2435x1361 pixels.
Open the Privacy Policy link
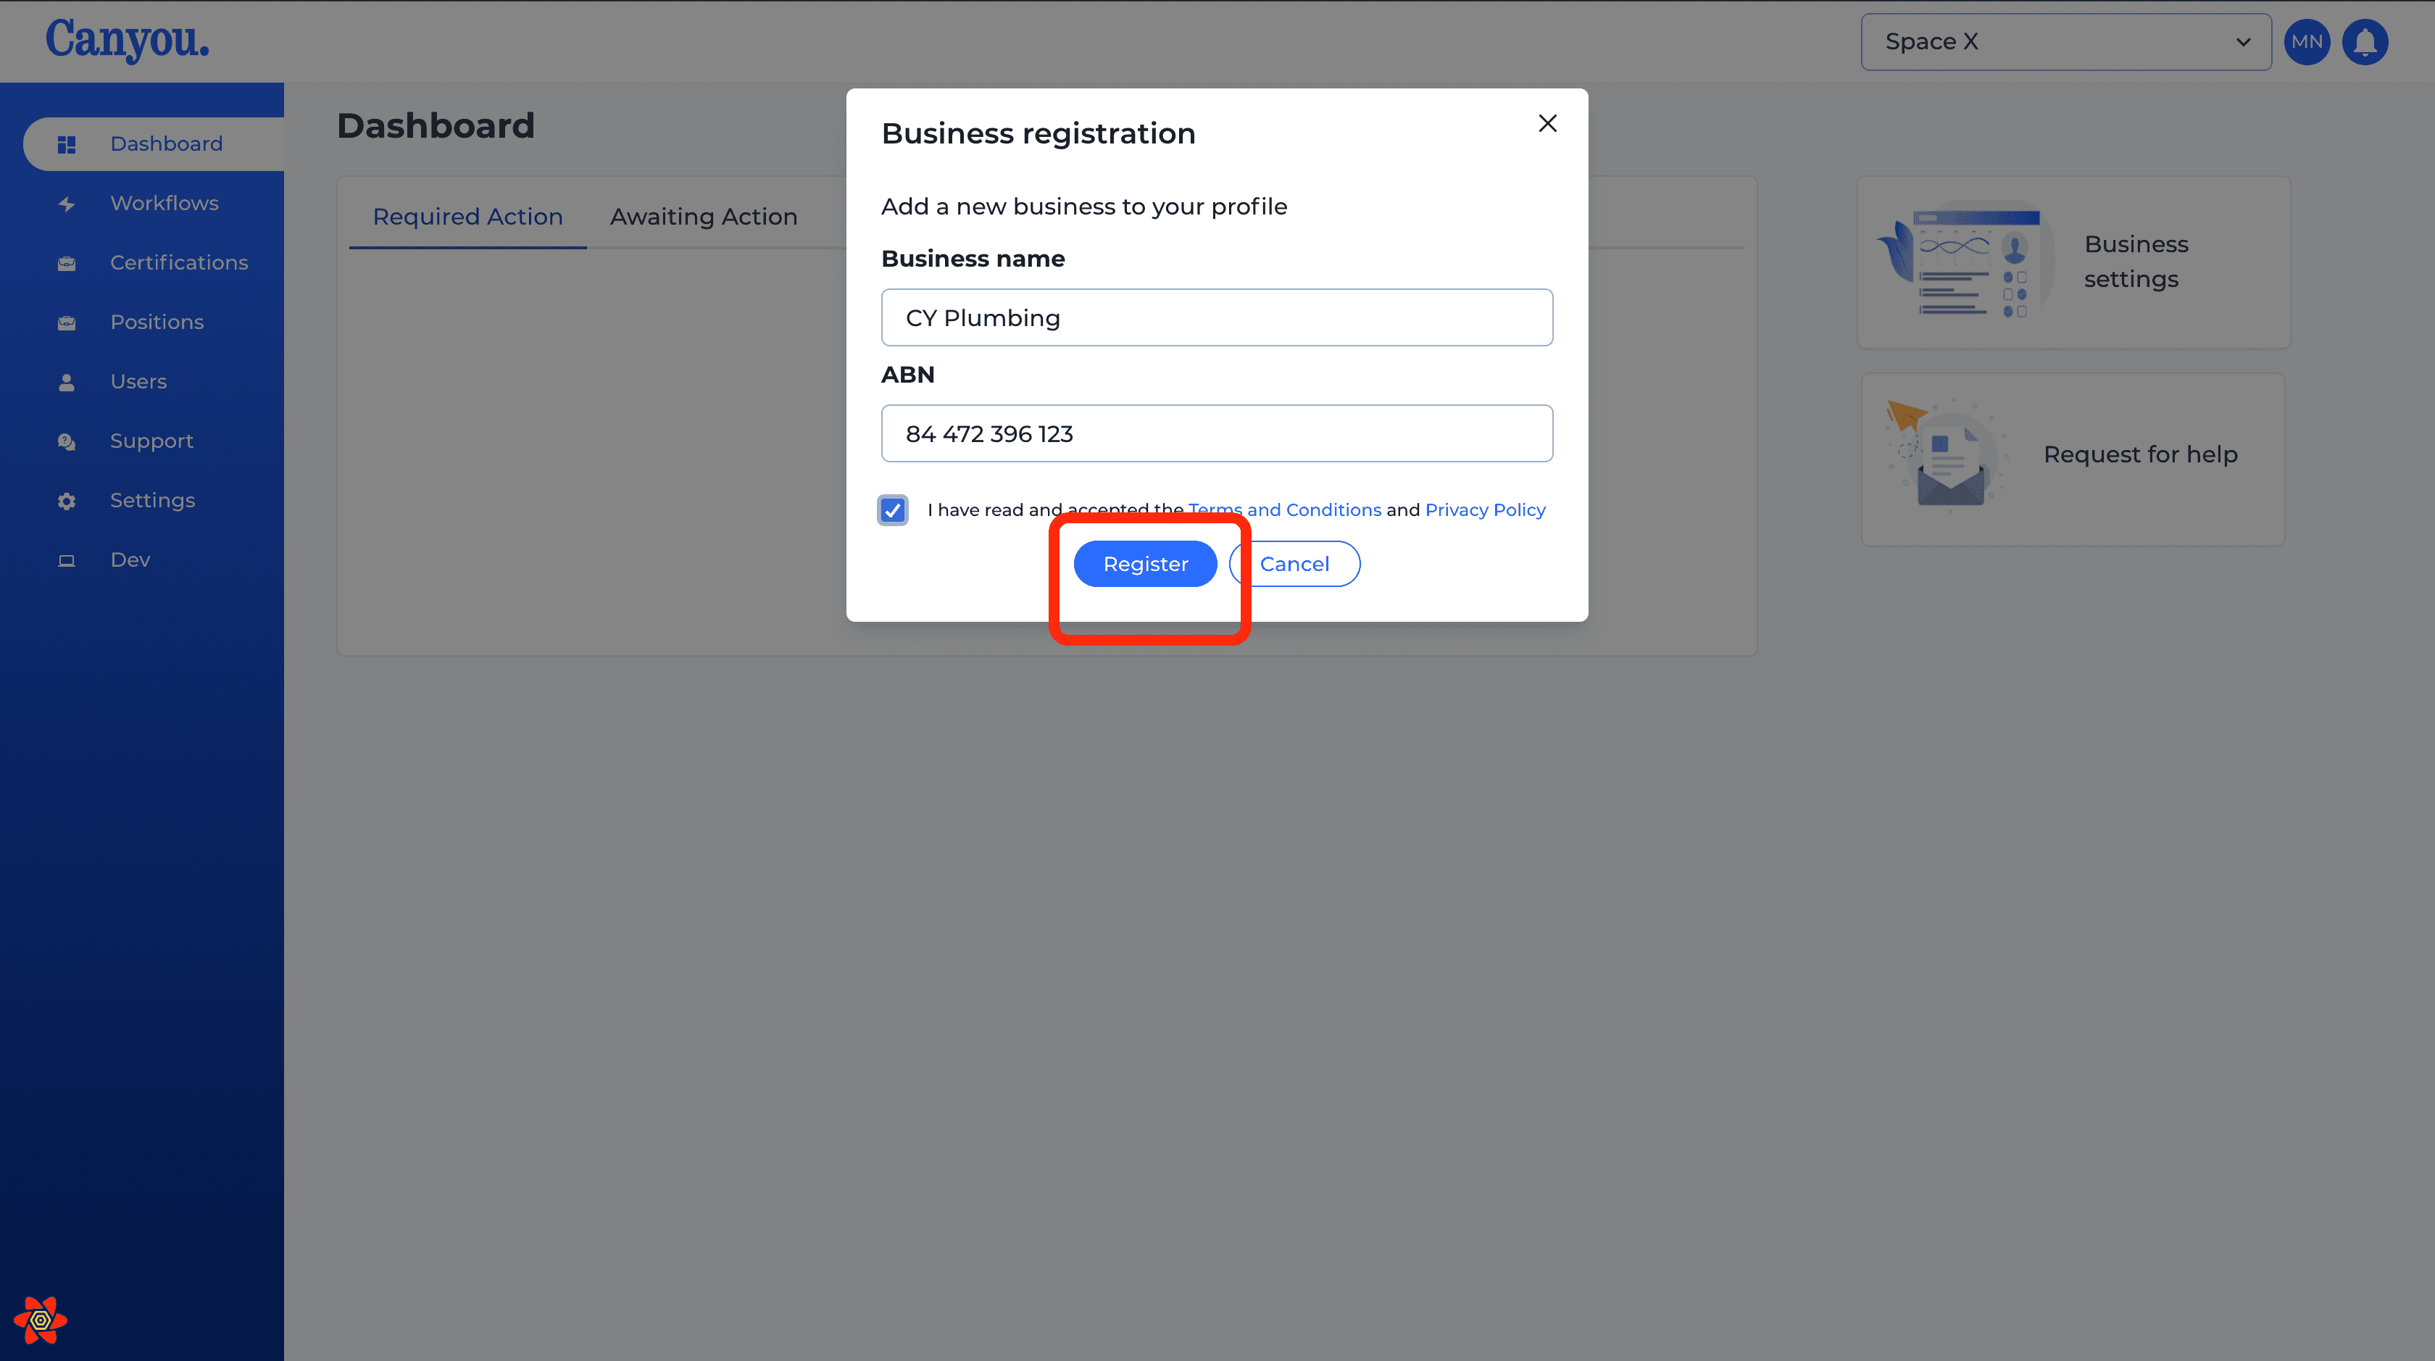1485,510
